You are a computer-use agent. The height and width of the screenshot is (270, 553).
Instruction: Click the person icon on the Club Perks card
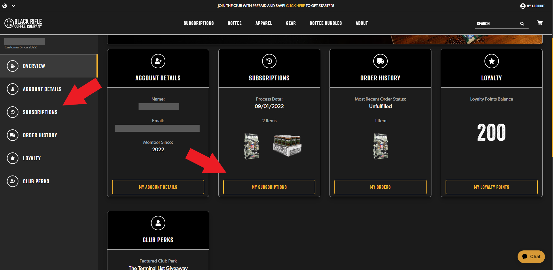(x=158, y=223)
